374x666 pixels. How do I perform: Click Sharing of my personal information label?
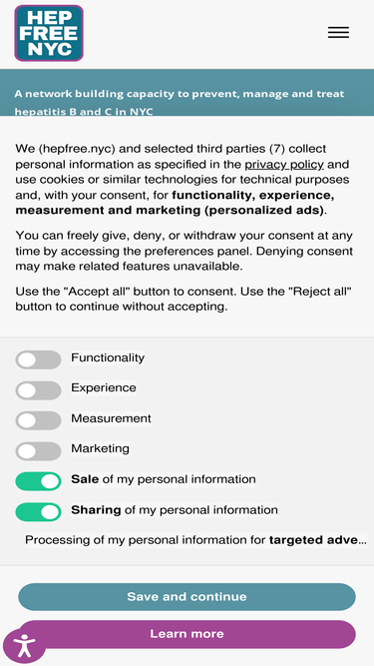(x=175, y=509)
